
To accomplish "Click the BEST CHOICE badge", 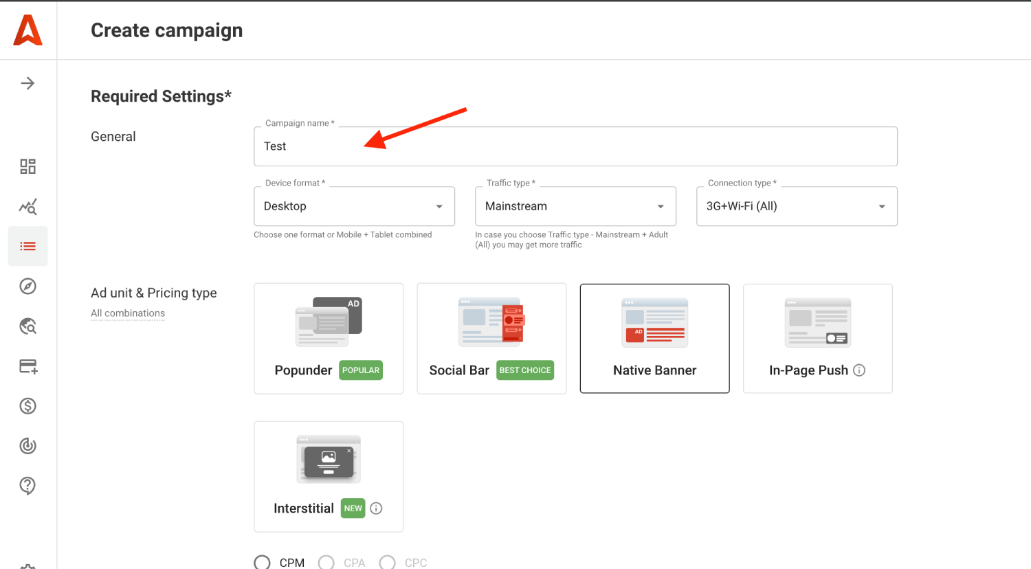I will (x=525, y=370).
